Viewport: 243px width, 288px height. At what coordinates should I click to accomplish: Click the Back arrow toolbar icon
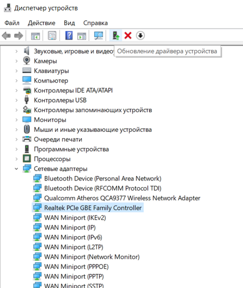(6, 36)
